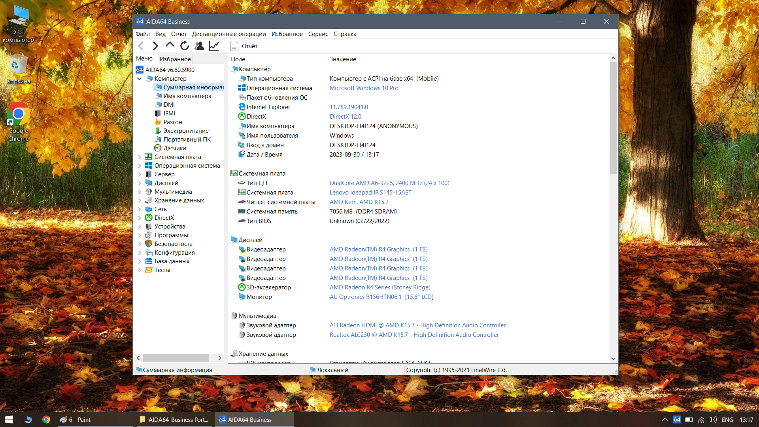
Task: Open the graph chart toolbar icon
Action: pyautogui.click(x=214, y=46)
